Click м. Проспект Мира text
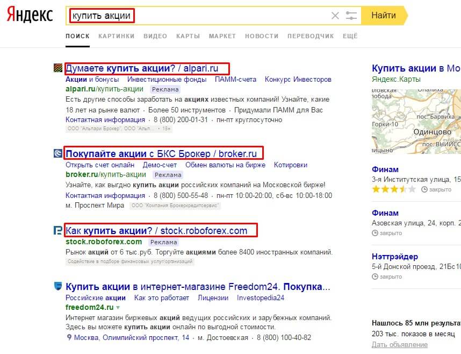Screen dimensions: 461x354 (95, 206)
